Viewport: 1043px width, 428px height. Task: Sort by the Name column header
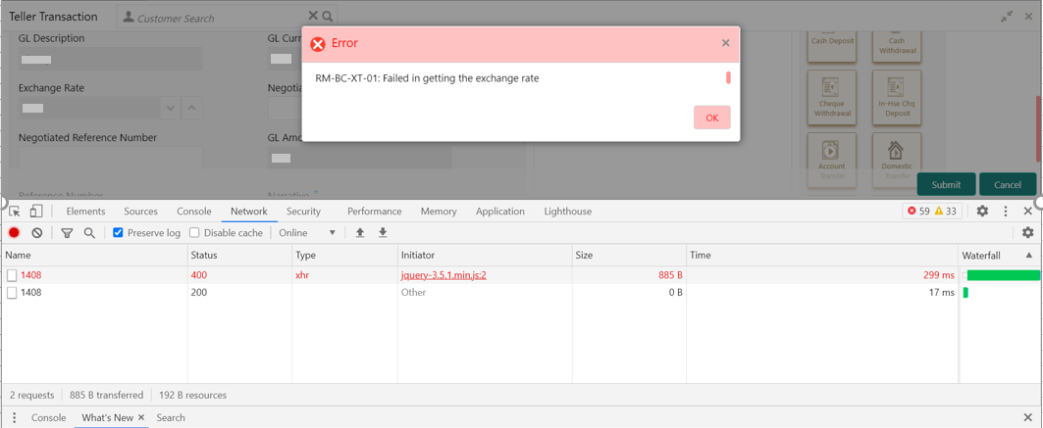(x=94, y=255)
